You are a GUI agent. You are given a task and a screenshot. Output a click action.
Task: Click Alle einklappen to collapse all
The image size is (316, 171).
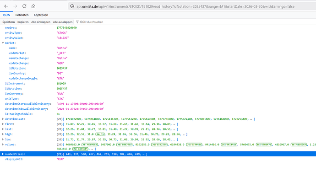pyautogui.click(x=41, y=22)
